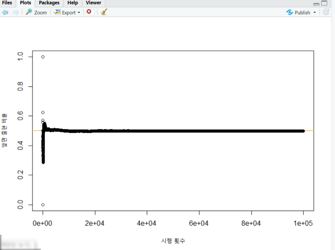Click the x-axis label 2e+04

tap(94, 223)
